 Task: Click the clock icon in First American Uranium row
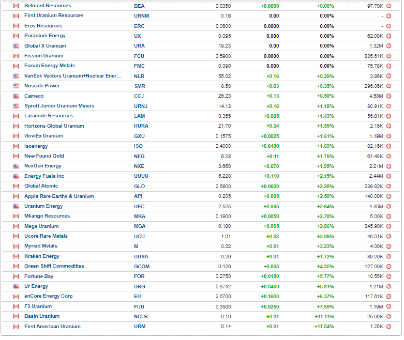click(389, 327)
